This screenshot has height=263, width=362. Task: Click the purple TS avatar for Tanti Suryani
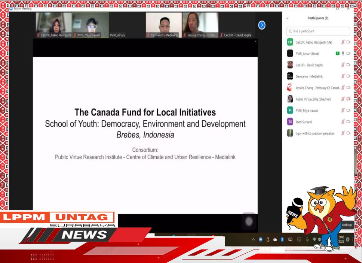[290, 122]
